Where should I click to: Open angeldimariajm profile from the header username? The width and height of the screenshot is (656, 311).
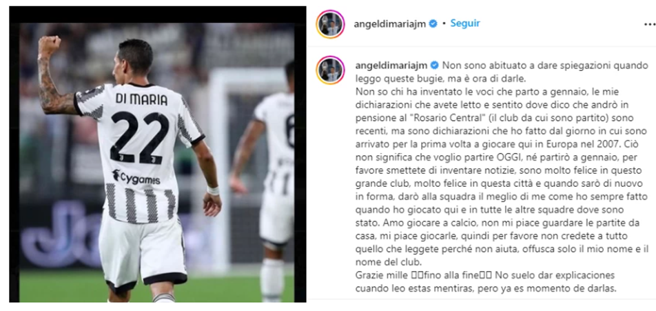click(x=389, y=24)
